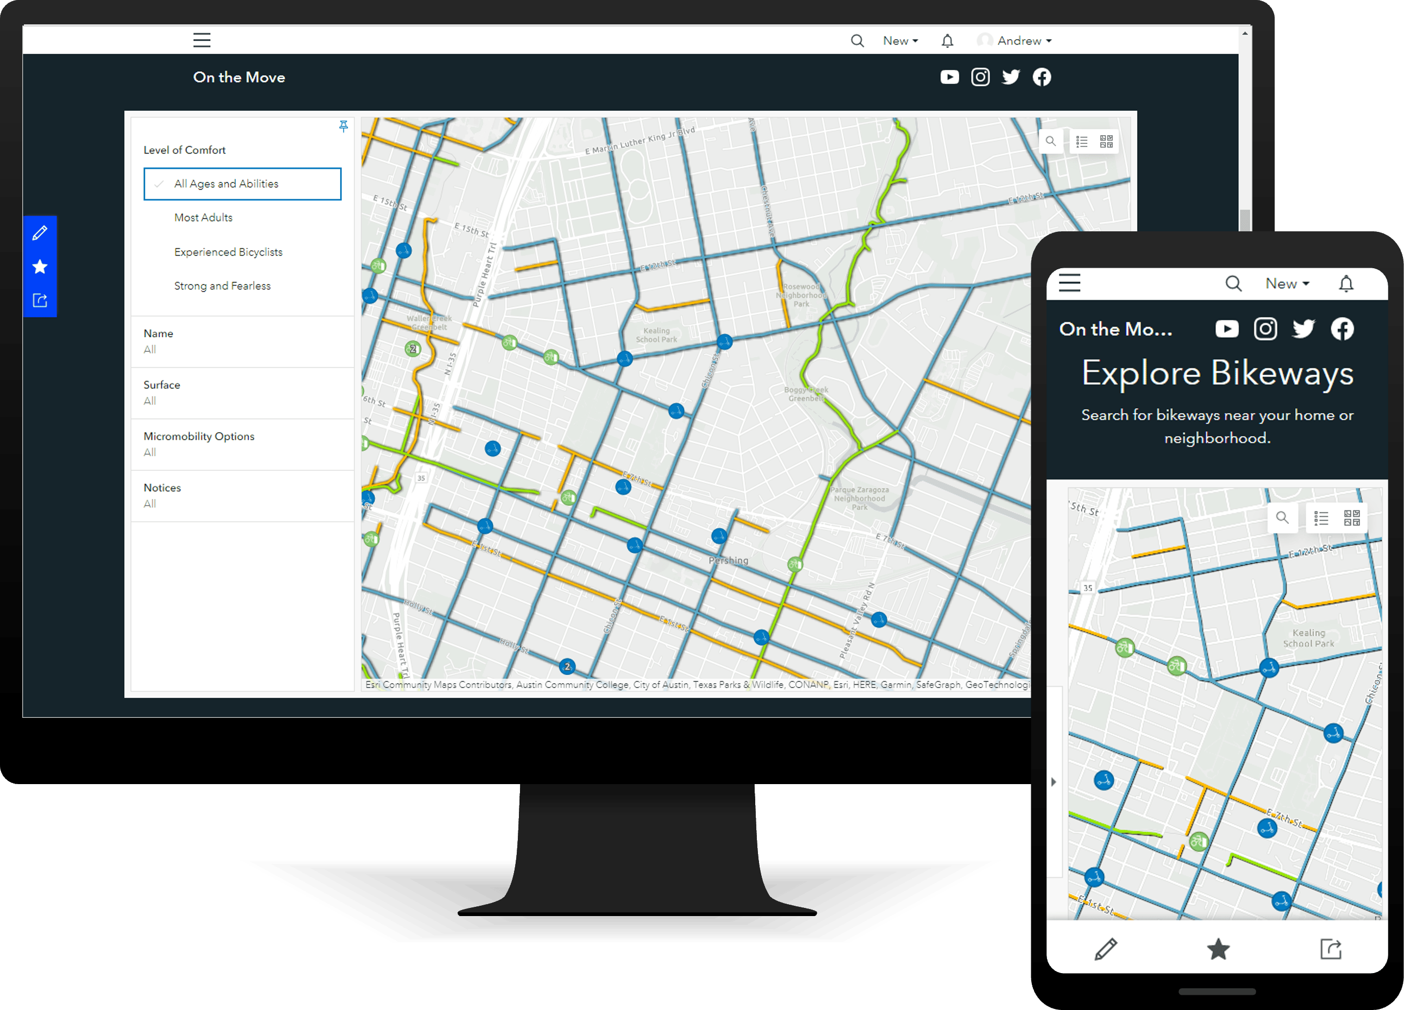
Task: Click the blue sidebar star icon
Action: 40,267
